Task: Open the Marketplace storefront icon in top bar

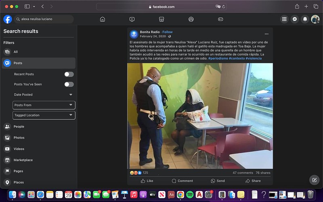Action: 161,19
